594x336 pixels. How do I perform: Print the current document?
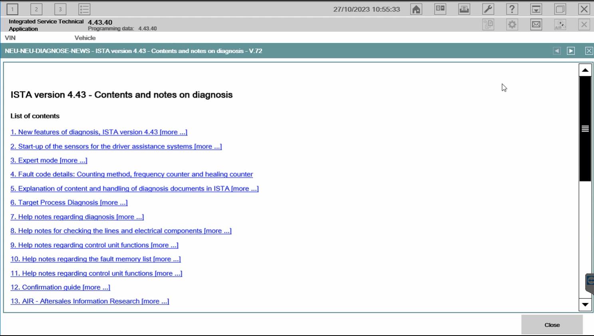[x=464, y=9]
